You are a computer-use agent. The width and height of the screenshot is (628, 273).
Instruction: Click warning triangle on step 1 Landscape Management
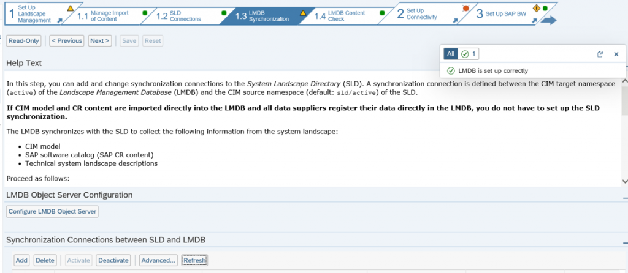click(71, 7)
